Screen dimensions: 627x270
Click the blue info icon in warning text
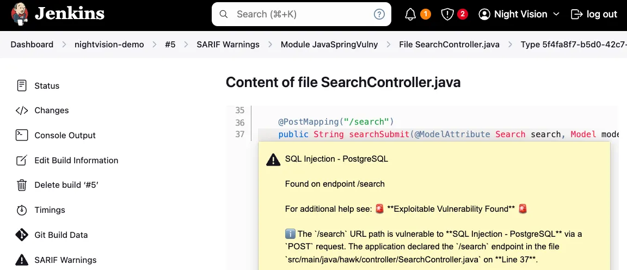coord(290,234)
